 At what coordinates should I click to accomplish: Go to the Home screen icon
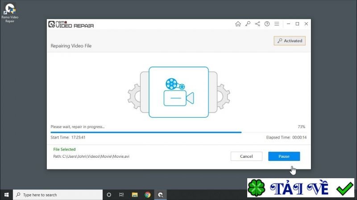pos(238,24)
